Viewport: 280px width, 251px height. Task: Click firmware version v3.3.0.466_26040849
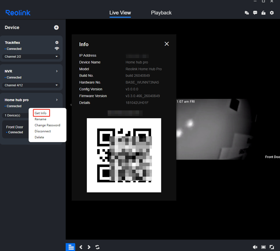(143, 96)
